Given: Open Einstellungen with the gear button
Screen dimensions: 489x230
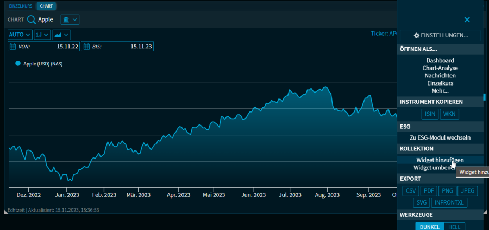Looking at the screenshot, I should (x=440, y=35).
